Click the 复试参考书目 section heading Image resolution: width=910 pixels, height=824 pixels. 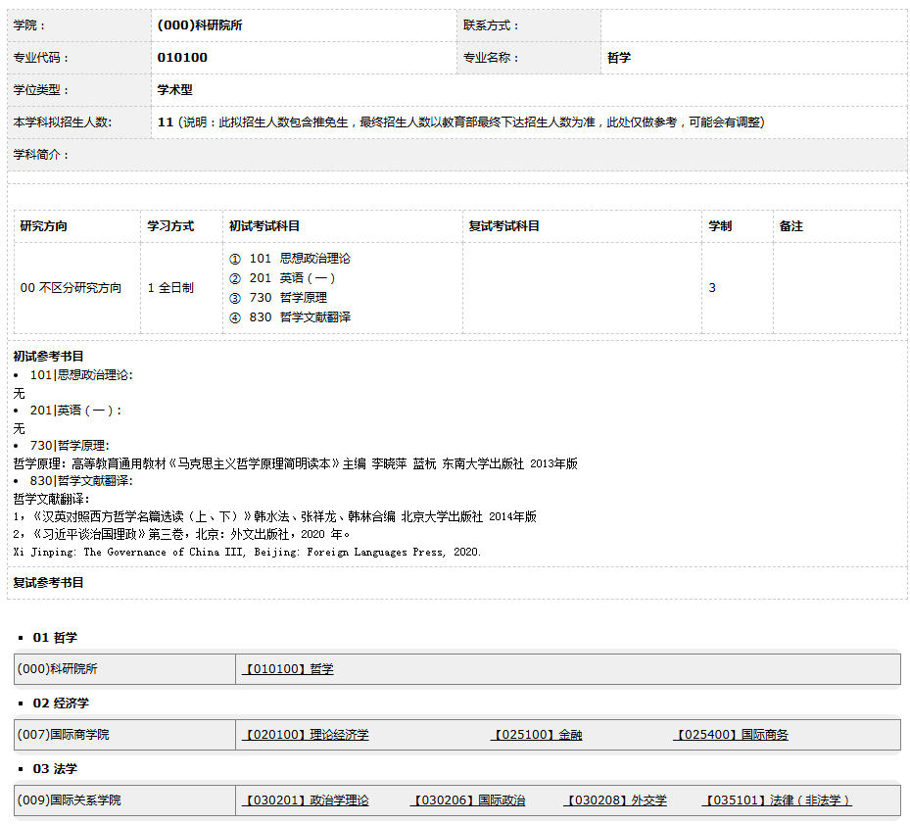[x=48, y=583]
